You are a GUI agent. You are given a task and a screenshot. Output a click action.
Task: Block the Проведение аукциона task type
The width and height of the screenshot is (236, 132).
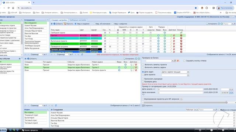[x=181, y=47]
